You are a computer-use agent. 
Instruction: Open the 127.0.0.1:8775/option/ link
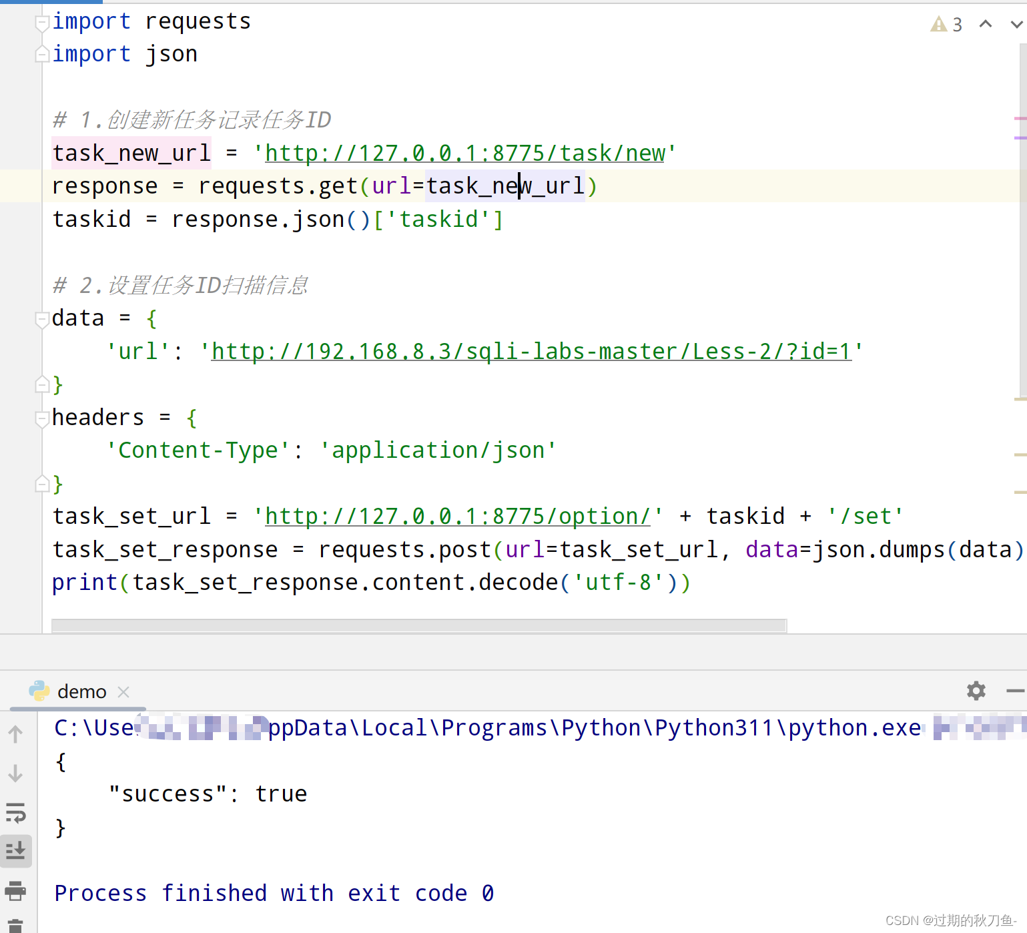coord(458,517)
